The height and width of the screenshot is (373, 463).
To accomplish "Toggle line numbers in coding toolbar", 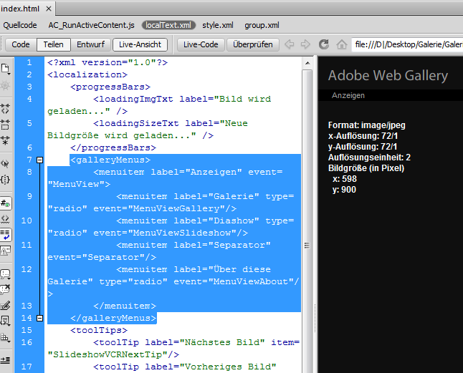I will click(6, 203).
